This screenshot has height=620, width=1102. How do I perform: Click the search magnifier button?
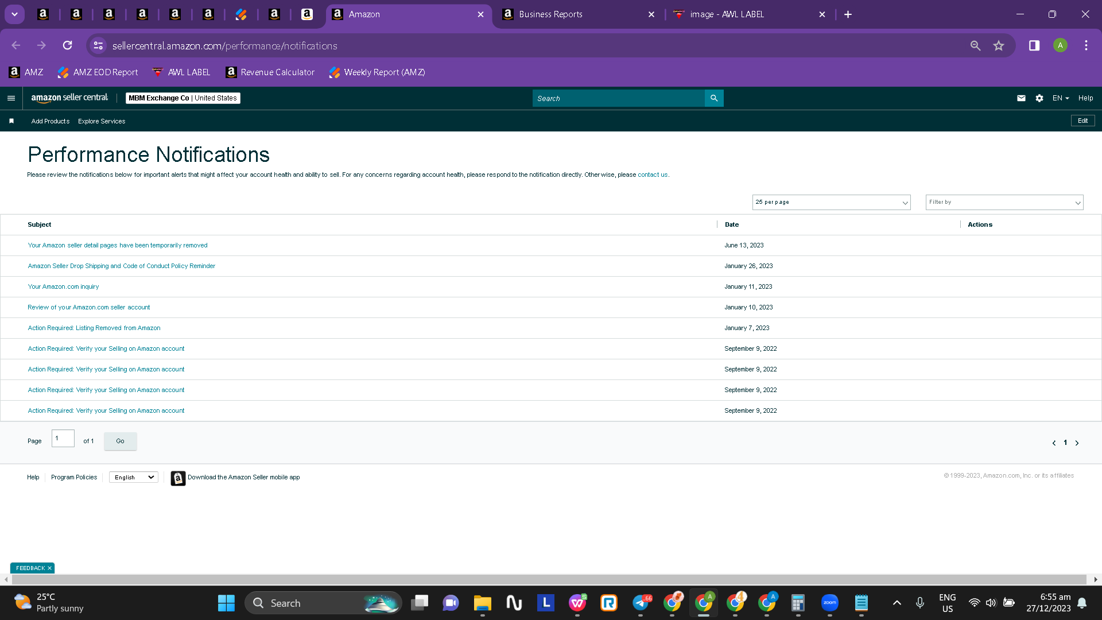[714, 98]
